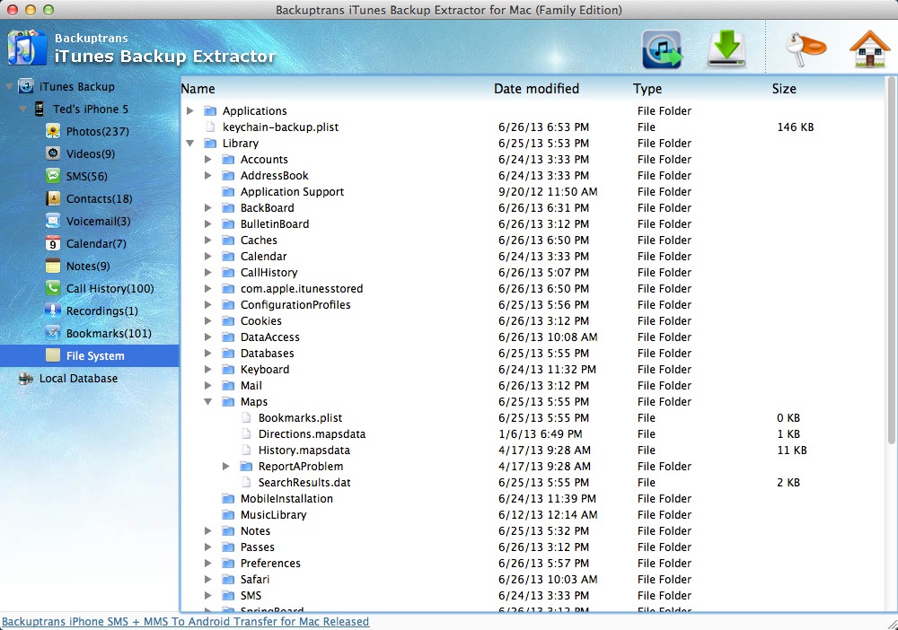
Task: Click the Backuptrans app logo icon
Action: (26, 48)
